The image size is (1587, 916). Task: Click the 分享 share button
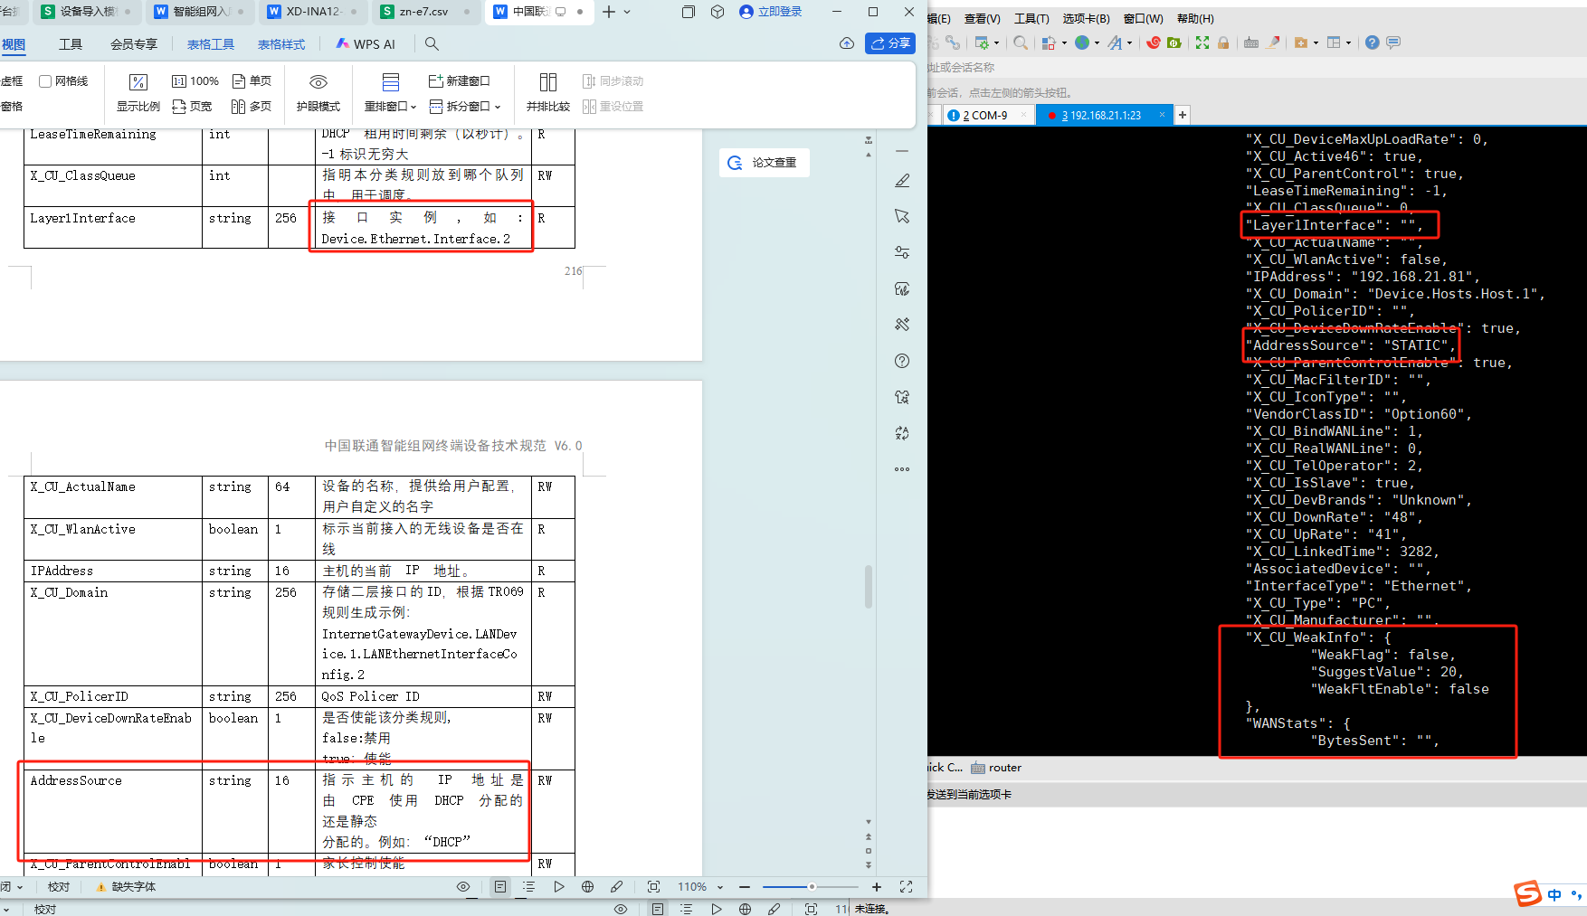click(x=890, y=43)
